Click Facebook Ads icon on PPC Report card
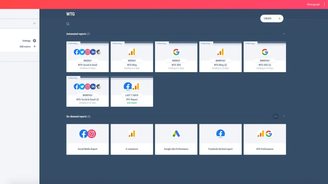Viewport: 328px width, 184px height. click(x=127, y=86)
